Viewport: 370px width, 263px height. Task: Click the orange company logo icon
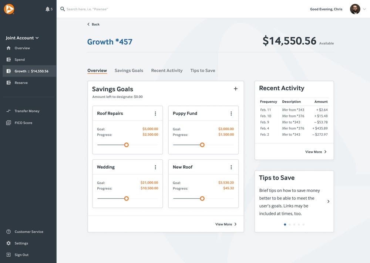9,9
